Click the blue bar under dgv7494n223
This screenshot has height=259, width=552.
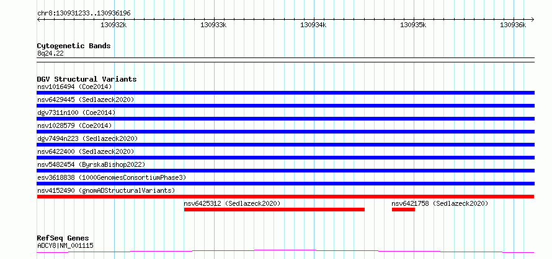tap(285, 145)
